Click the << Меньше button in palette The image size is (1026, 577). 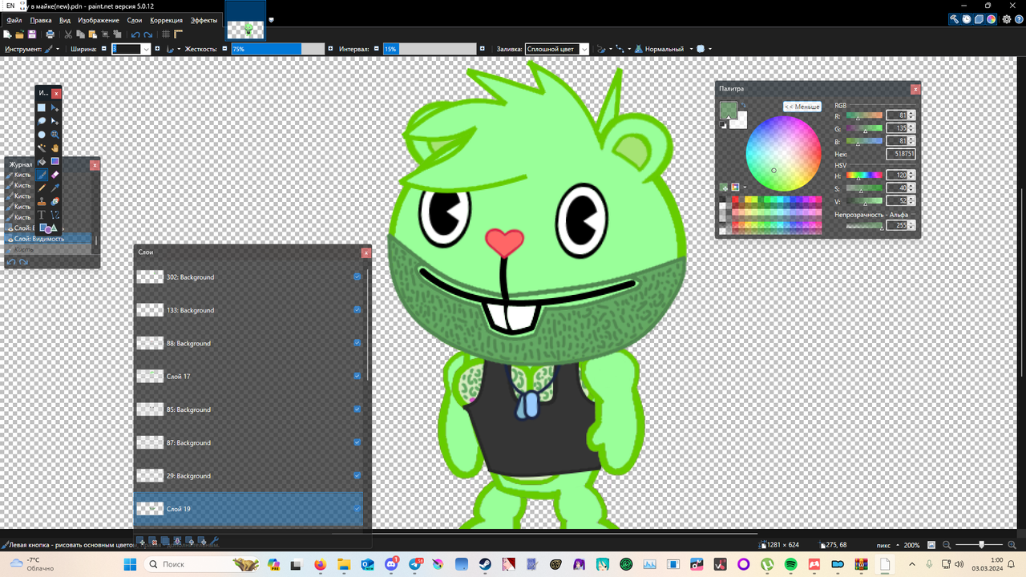coord(802,107)
